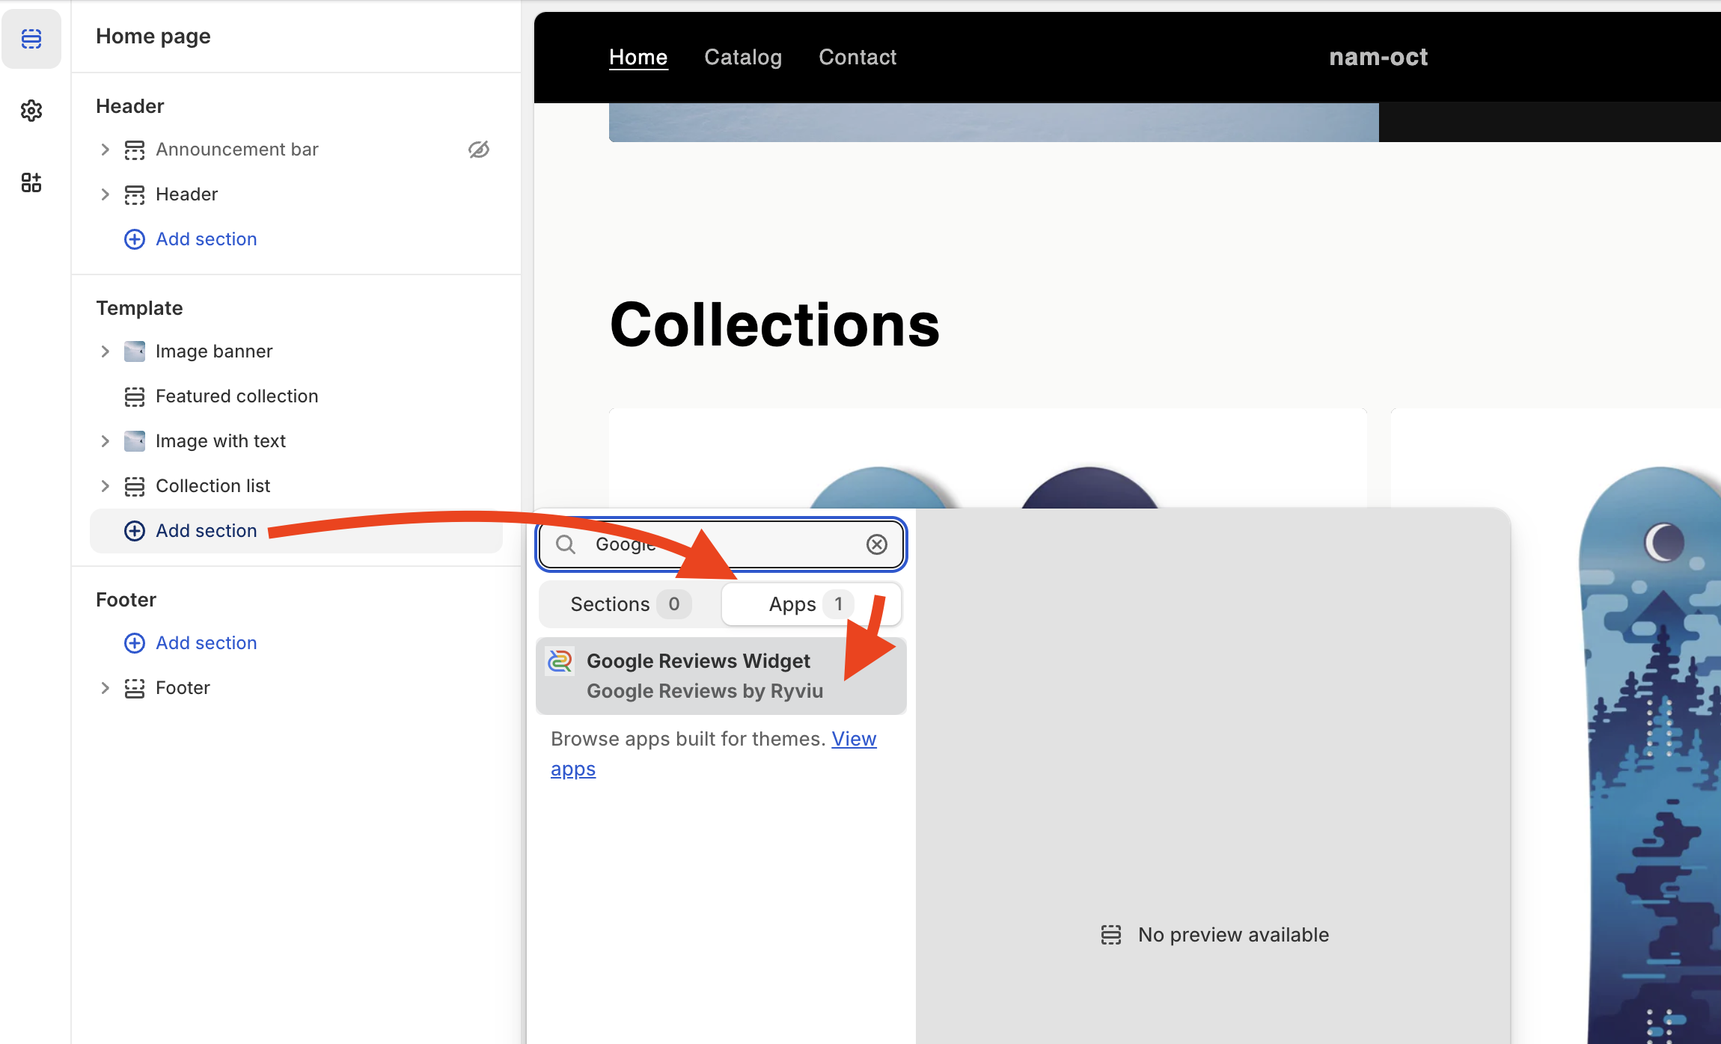Open the Catalog link in preview
1721x1044 pixels.
(742, 58)
